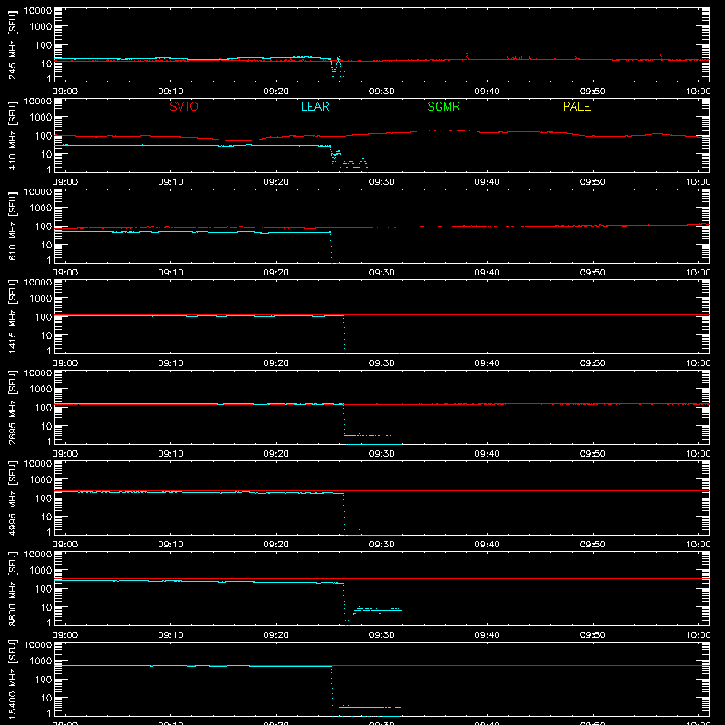Click the red spike near 09:38 on 245 MHz
Viewport: 725px width, 725px height.
(x=467, y=55)
